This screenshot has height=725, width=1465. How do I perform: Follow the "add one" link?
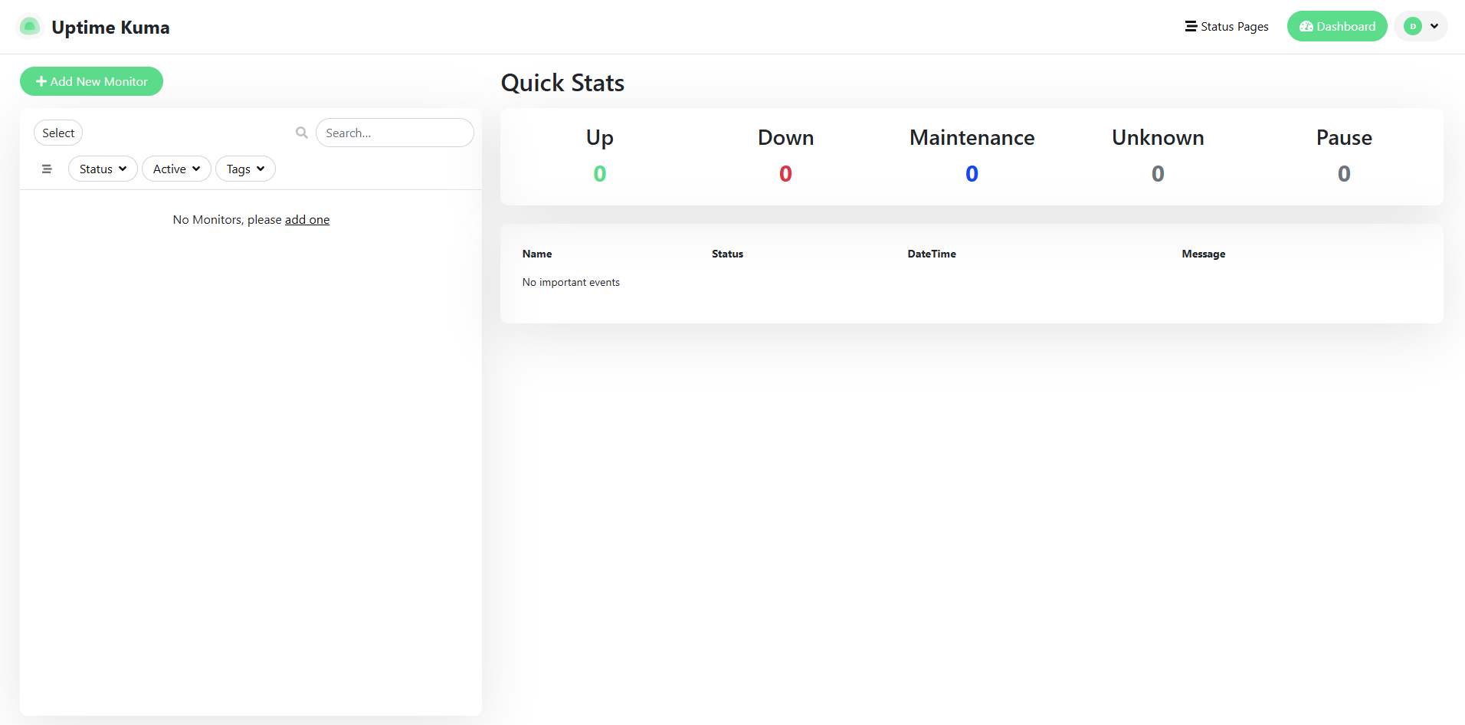[307, 220]
